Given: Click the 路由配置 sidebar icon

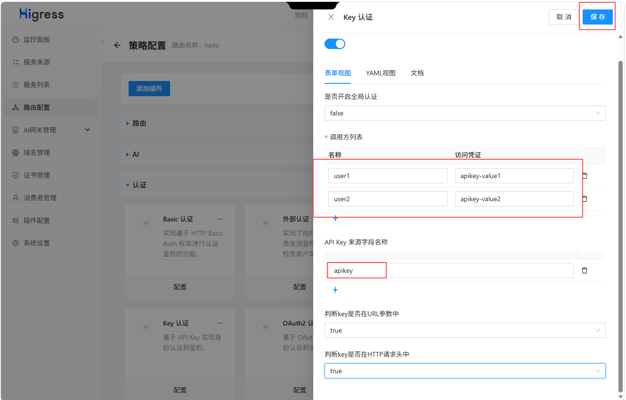Looking at the screenshot, I should pyautogui.click(x=16, y=107).
